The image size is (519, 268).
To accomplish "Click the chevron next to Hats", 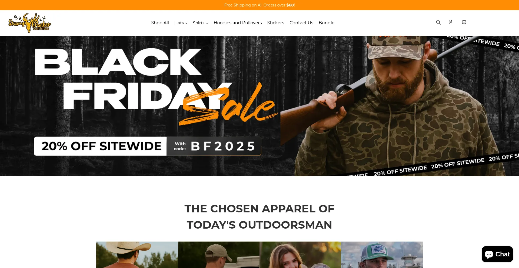I will point(186,23).
